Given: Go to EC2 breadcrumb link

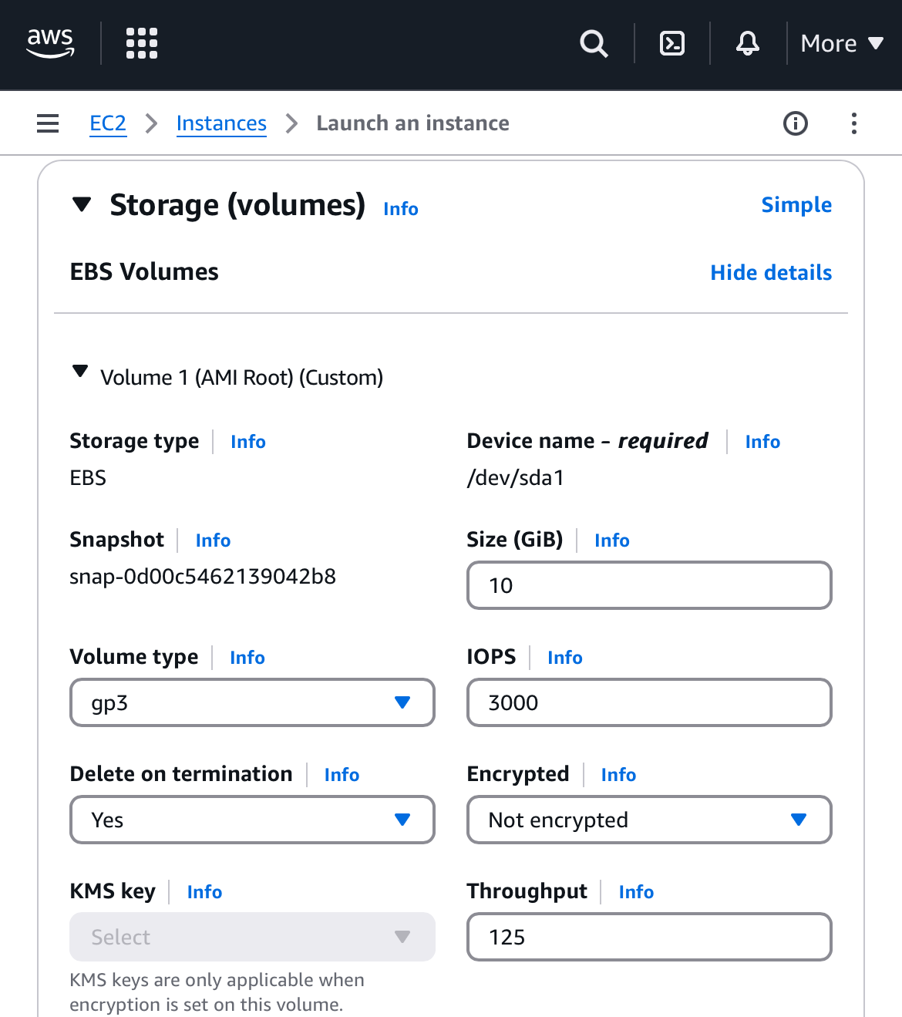Looking at the screenshot, I should [108, 123].
